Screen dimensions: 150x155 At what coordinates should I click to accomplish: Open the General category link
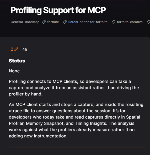(17, 22)
